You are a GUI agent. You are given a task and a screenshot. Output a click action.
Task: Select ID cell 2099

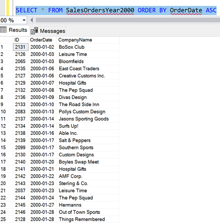[21, 148]
